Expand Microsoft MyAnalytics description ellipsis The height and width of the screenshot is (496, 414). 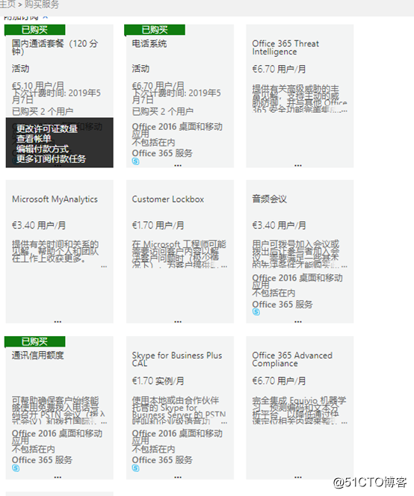click(x=104, y=267)
